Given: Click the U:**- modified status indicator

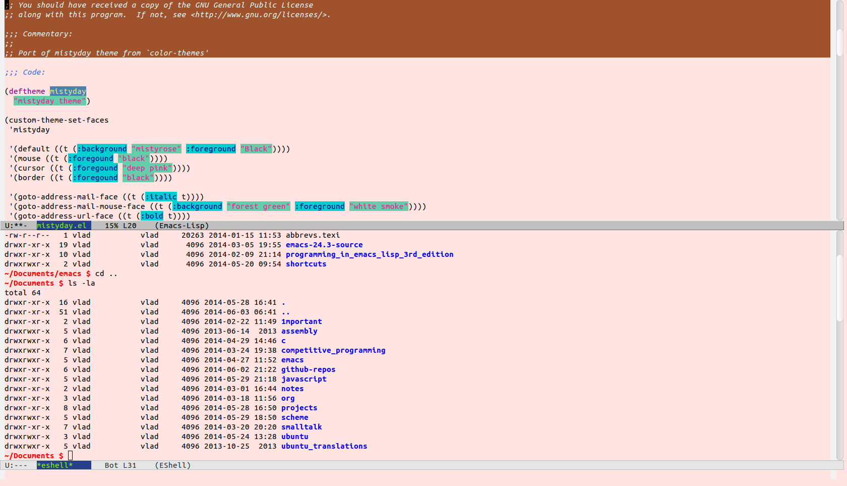Looking at the screenshot, I should pyautogui.click(x=16, y=226).
